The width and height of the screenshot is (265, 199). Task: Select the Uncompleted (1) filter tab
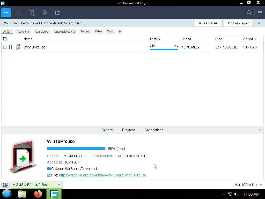[x=64, y=31]
